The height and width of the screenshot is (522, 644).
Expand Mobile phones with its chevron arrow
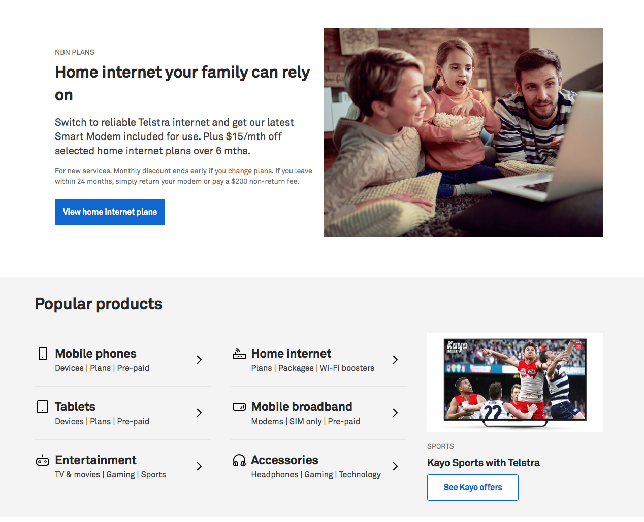coord(199,360)
